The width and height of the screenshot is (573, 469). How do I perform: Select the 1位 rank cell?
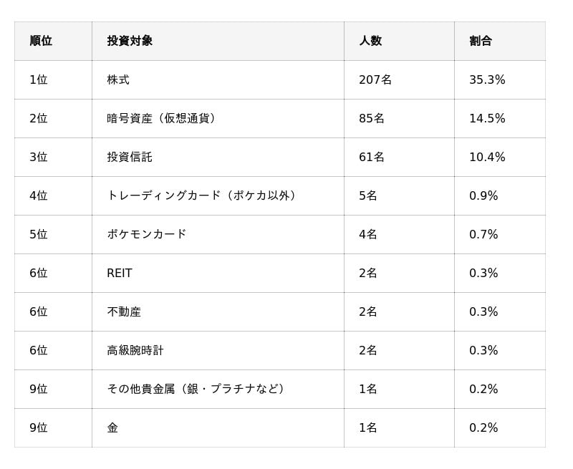click(39, 79)
